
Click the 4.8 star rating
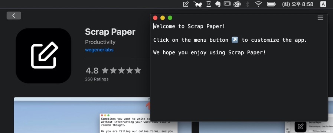tap(113, 71)
